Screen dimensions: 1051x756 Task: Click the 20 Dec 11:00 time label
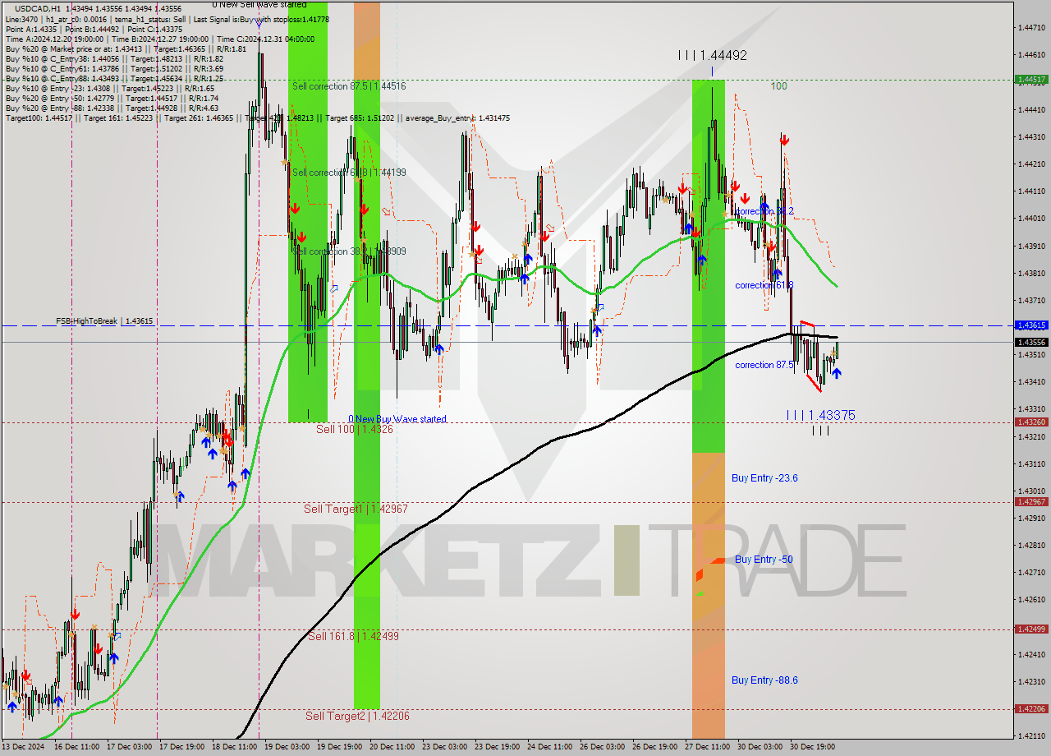[392, 747]
